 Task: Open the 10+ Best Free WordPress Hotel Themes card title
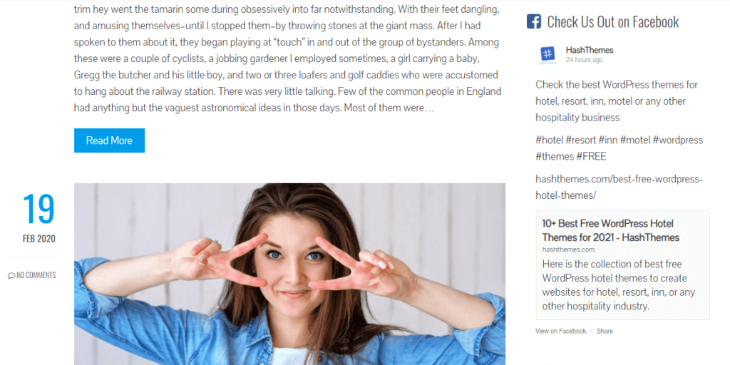click(x=611, y=230)
